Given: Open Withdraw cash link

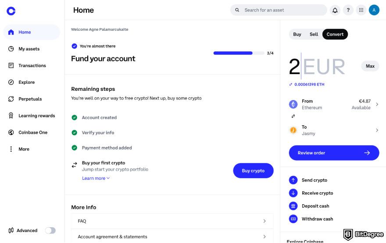Looking at the screenshot, I should click(x=317, y=219).
